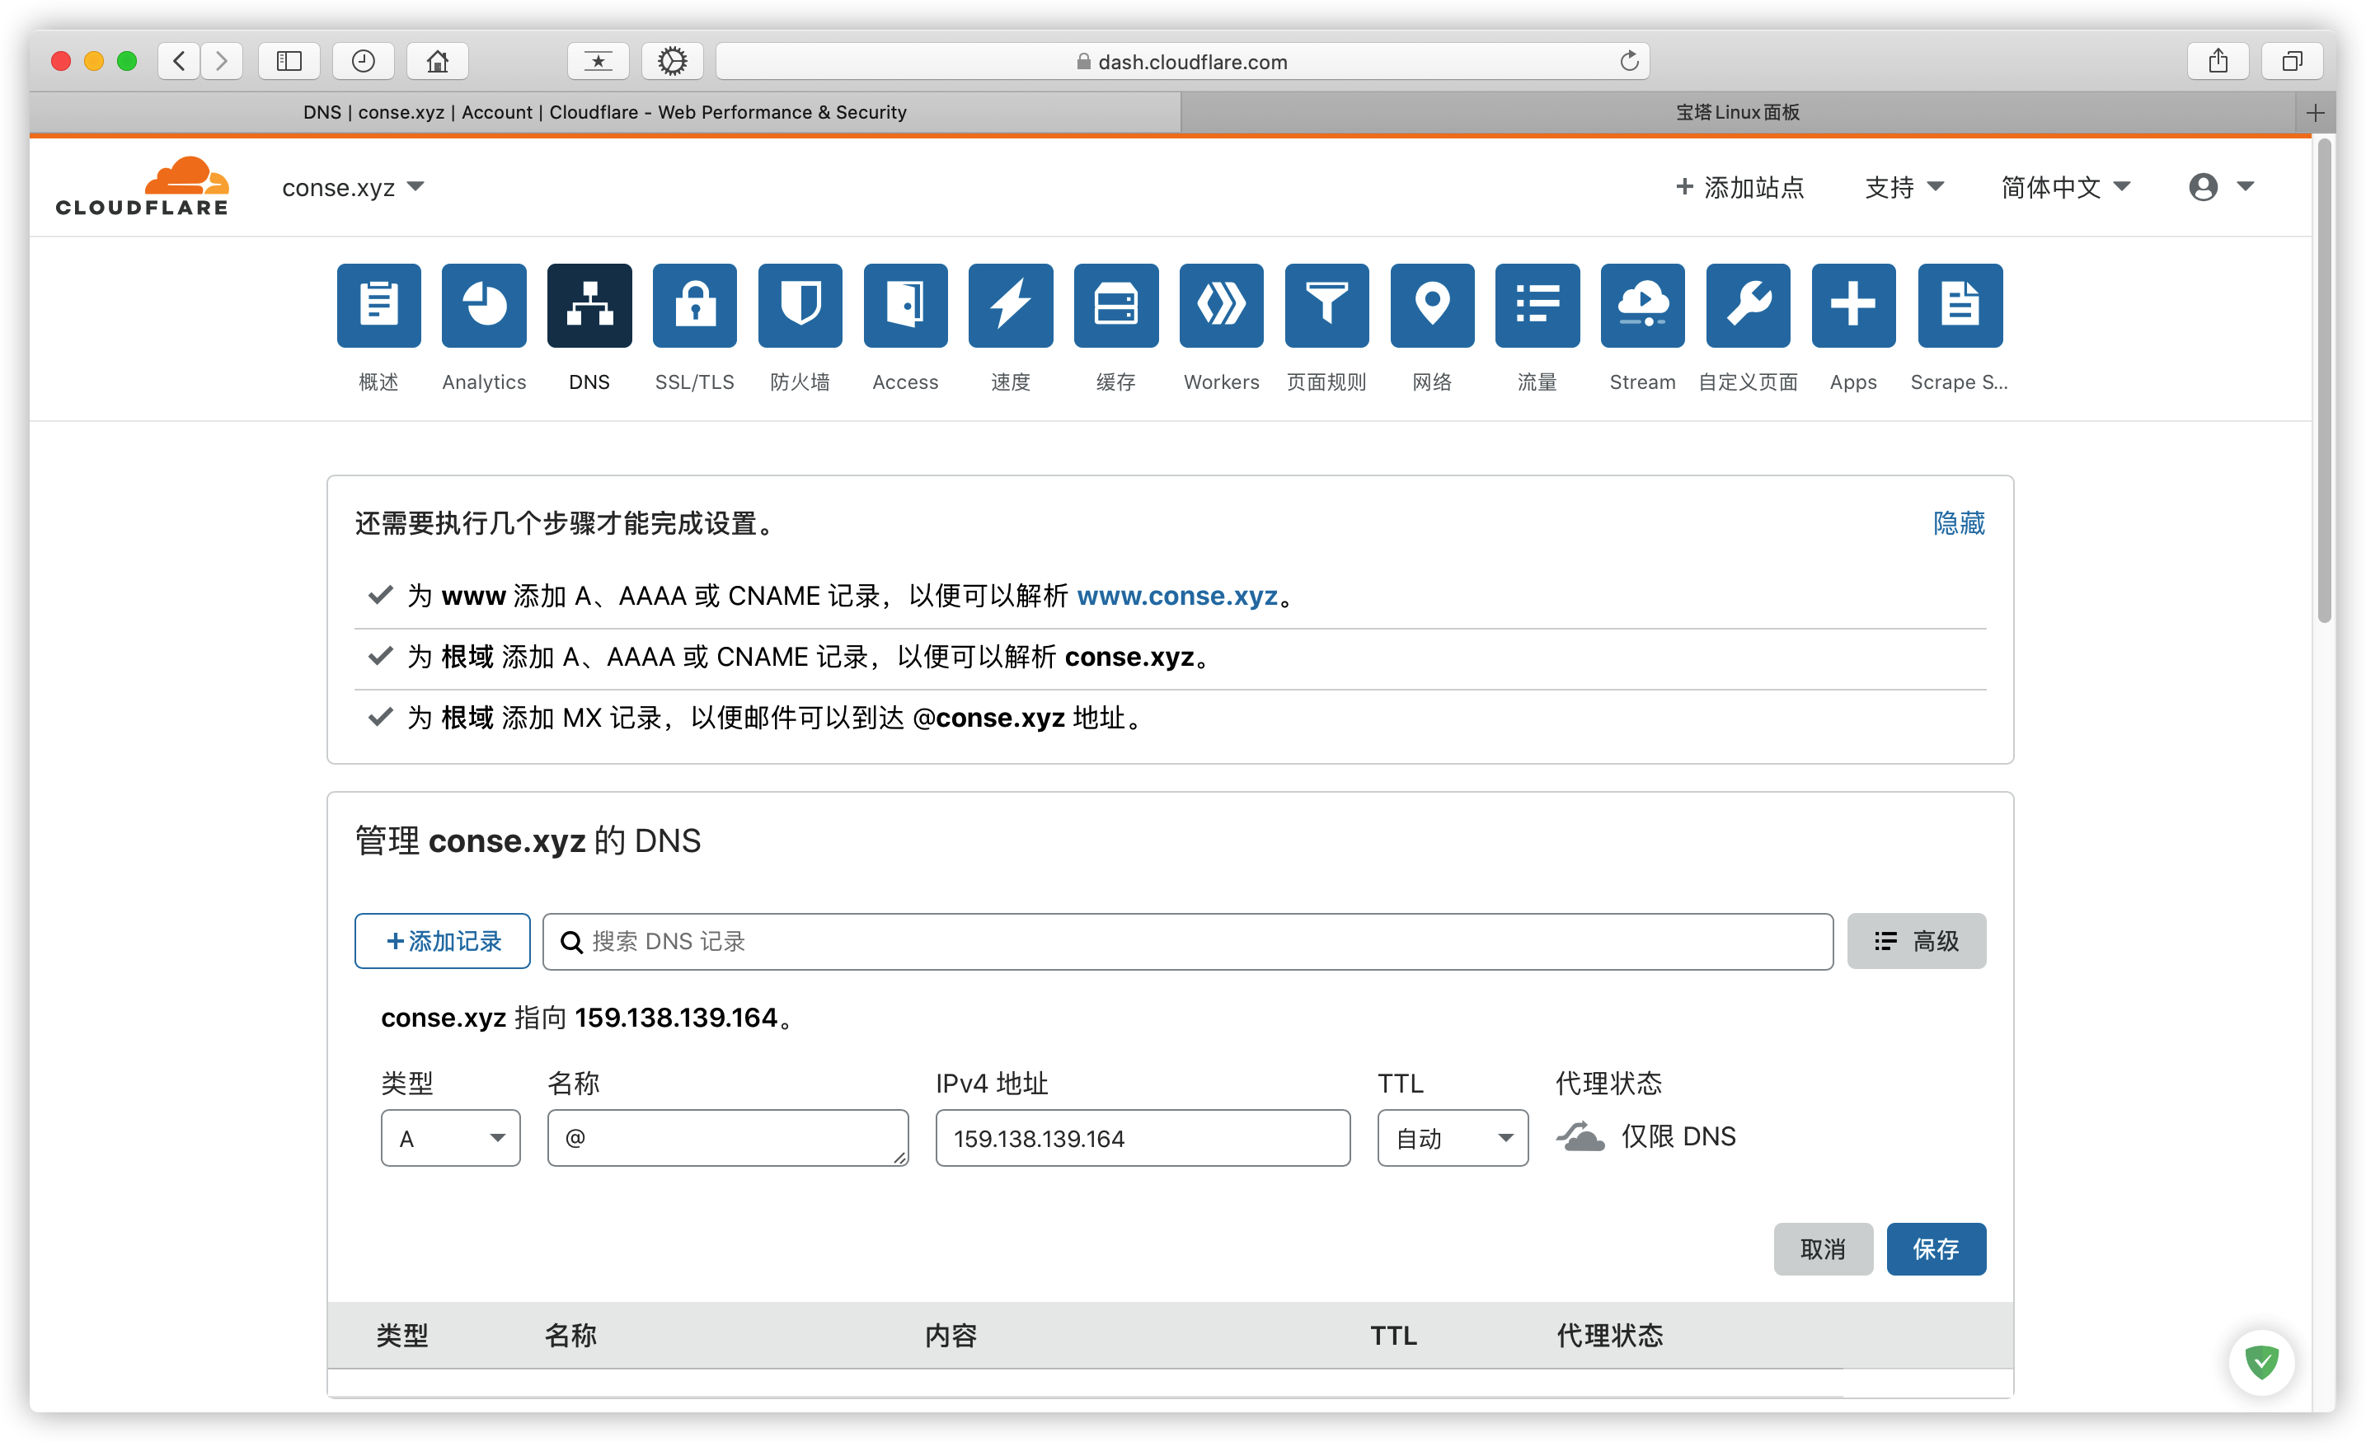Open the Apps plus icon

(1853, 306)
